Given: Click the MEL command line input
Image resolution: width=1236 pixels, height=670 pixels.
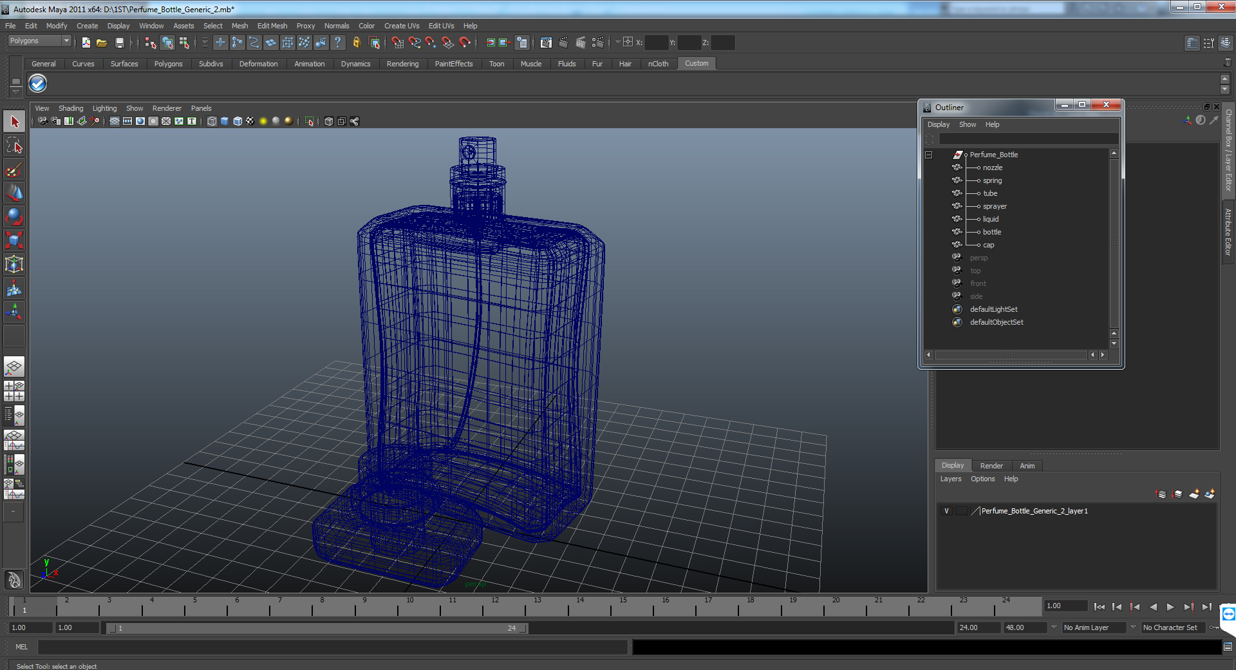Looking at the screenshot, I should [x=332, y=647].
